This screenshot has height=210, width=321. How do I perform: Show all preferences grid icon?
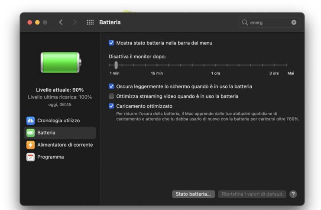pos(90,22)
